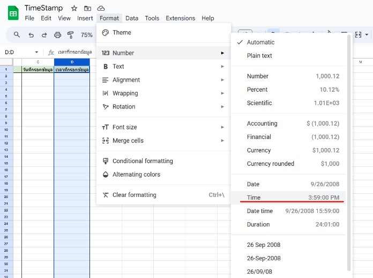Screen dimensions: 373x278
Task: Apply the 26-Sep-2008 date format
Action: (288, 258)
